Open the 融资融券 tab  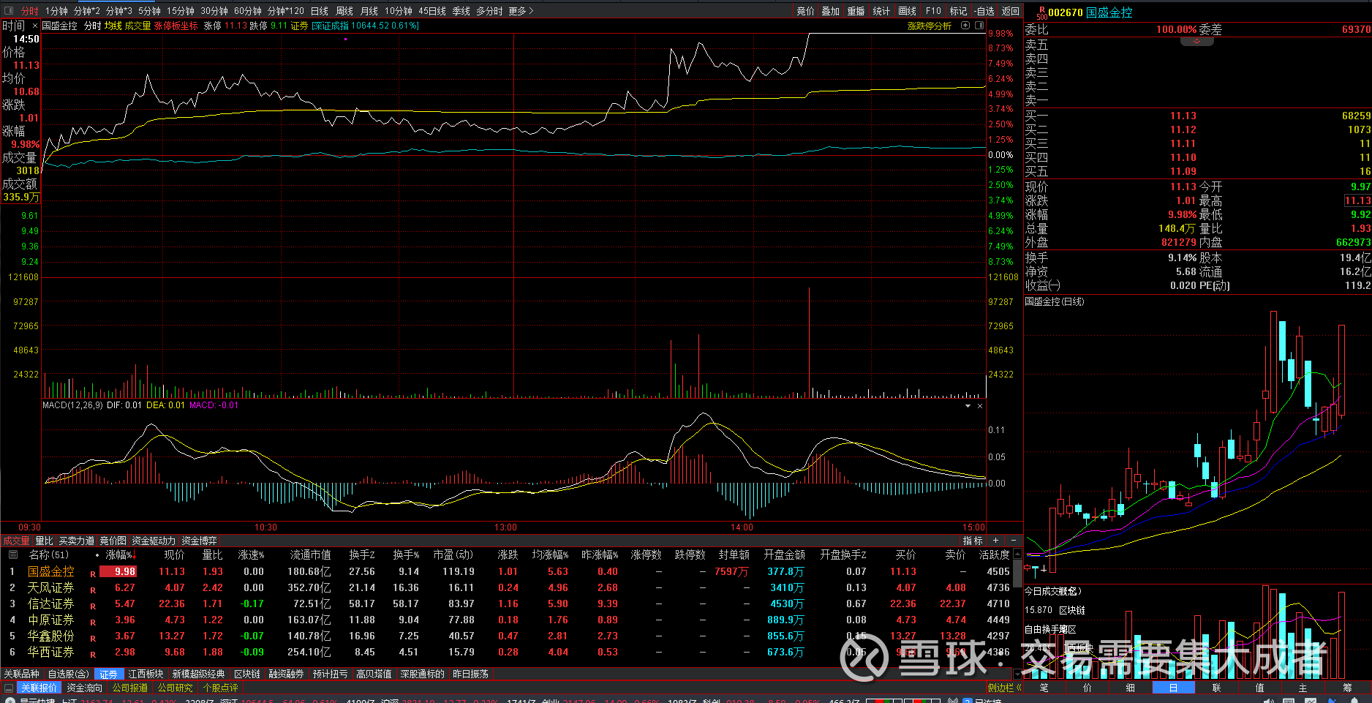[x=286, y=674]
